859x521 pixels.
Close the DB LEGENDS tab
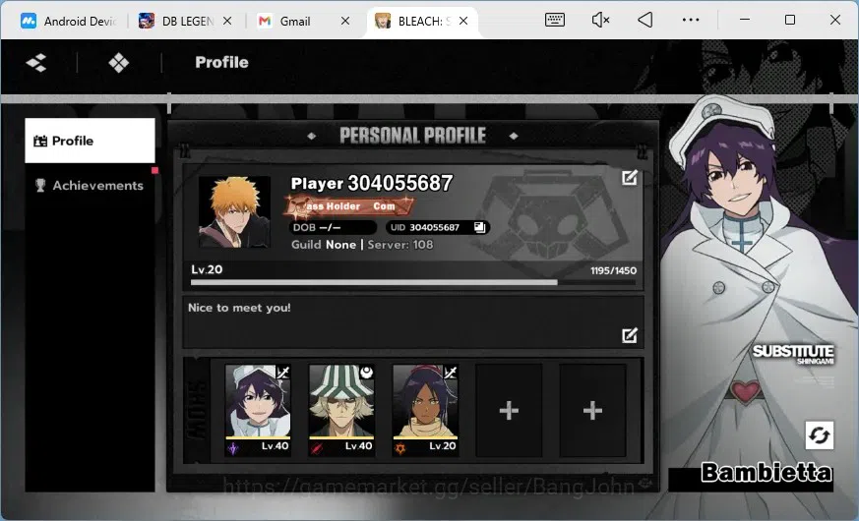pos(227,21)
